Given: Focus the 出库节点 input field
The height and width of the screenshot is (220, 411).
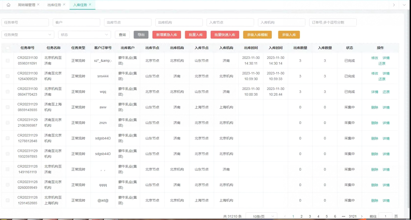Looking at the screenshot, I should pos(128,22).
